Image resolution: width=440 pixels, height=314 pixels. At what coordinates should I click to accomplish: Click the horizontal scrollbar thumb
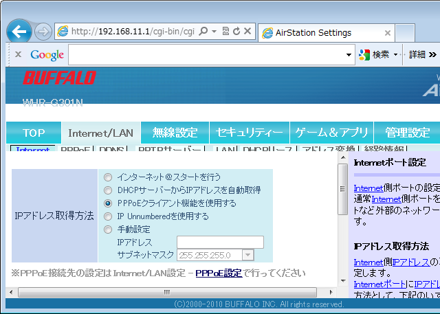[167, 292]
